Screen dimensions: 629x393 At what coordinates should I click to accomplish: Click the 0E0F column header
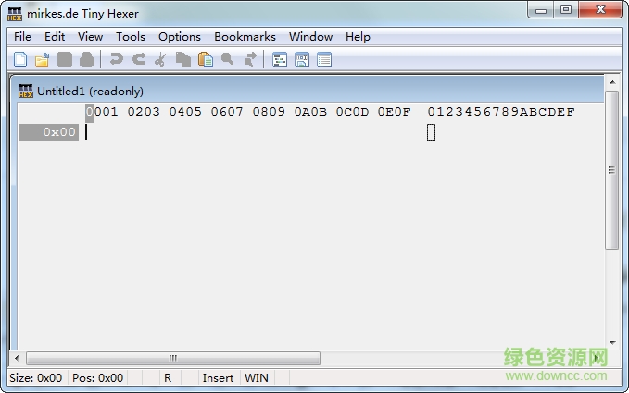pyautogui.click(x=394, y=112)
